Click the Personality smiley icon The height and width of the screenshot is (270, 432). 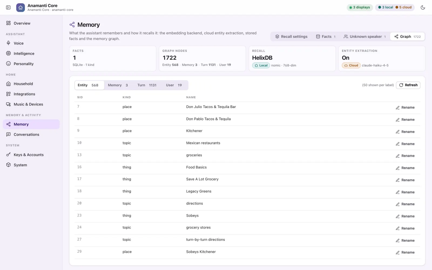8,64
